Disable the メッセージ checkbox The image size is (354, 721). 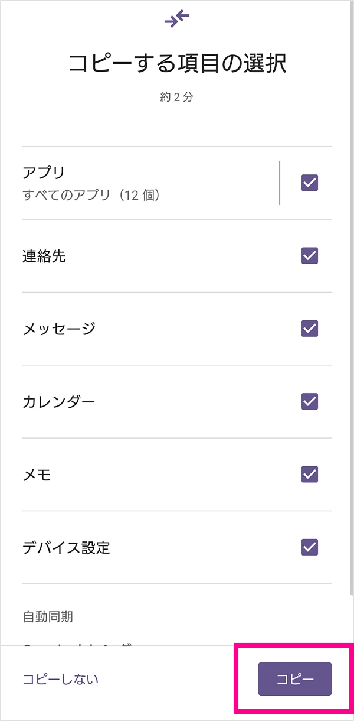coord(310,329)
